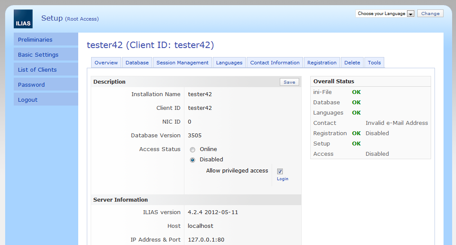This screenshot has height=245, width=456.
Task: Click the Change language button
Action: (x=430, y=14)
